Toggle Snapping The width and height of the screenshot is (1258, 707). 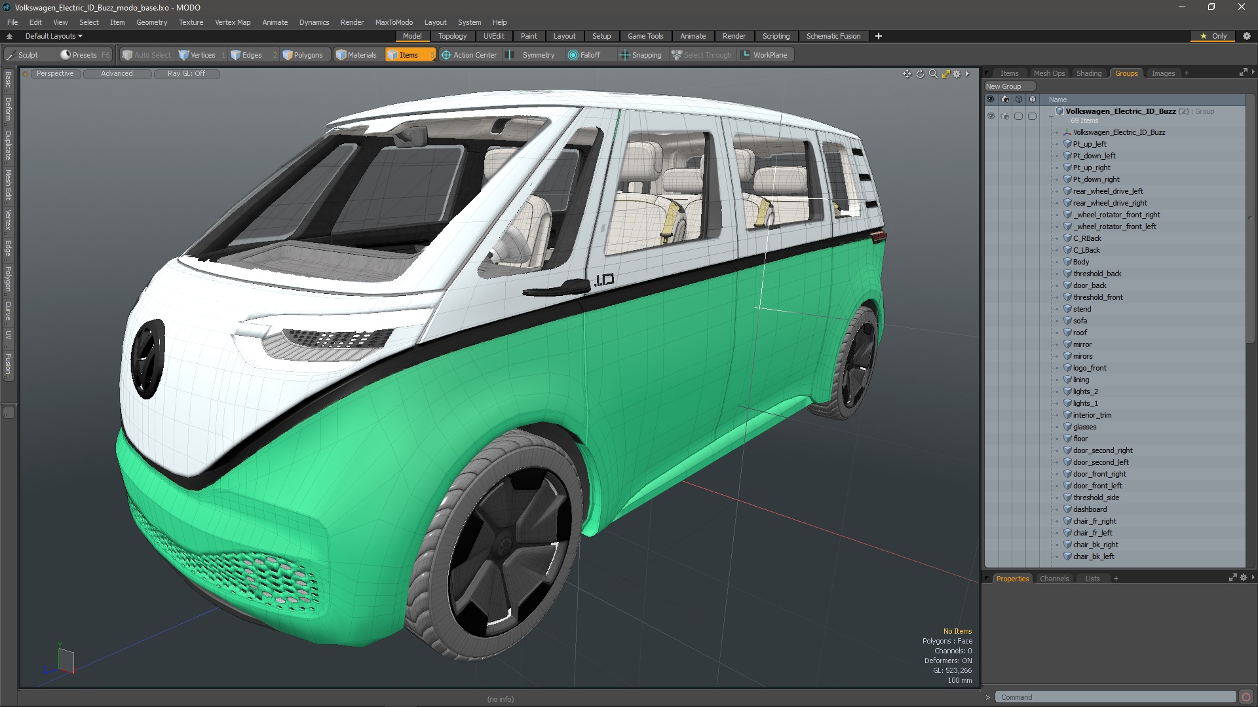[x=641, y=55]
